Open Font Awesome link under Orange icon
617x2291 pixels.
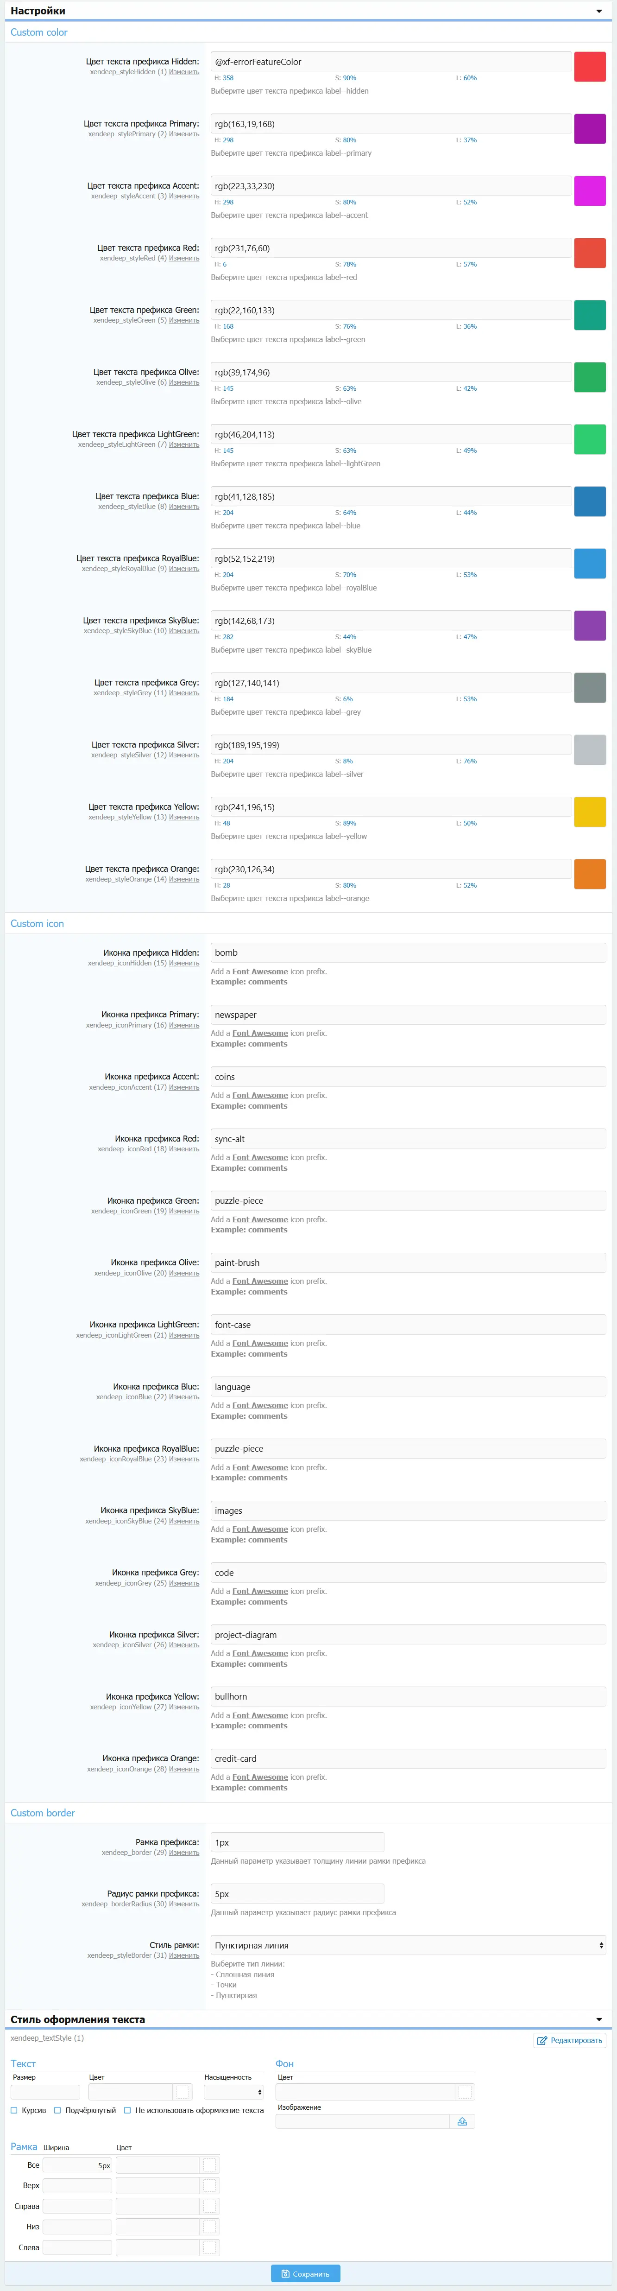(x=259, y=1777)
